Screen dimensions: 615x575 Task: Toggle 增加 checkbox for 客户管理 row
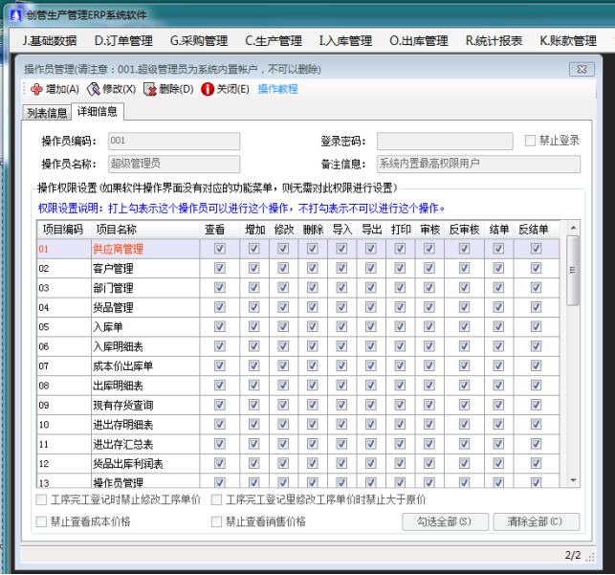coord(254,268)
